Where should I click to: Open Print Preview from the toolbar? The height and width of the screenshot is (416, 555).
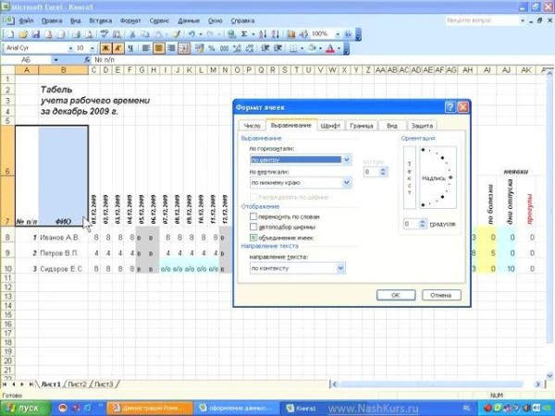click(89, 34)
